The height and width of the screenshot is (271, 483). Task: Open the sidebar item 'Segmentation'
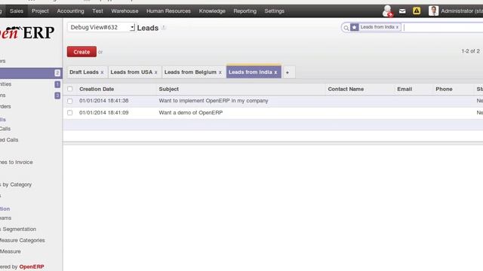(18, 229)
